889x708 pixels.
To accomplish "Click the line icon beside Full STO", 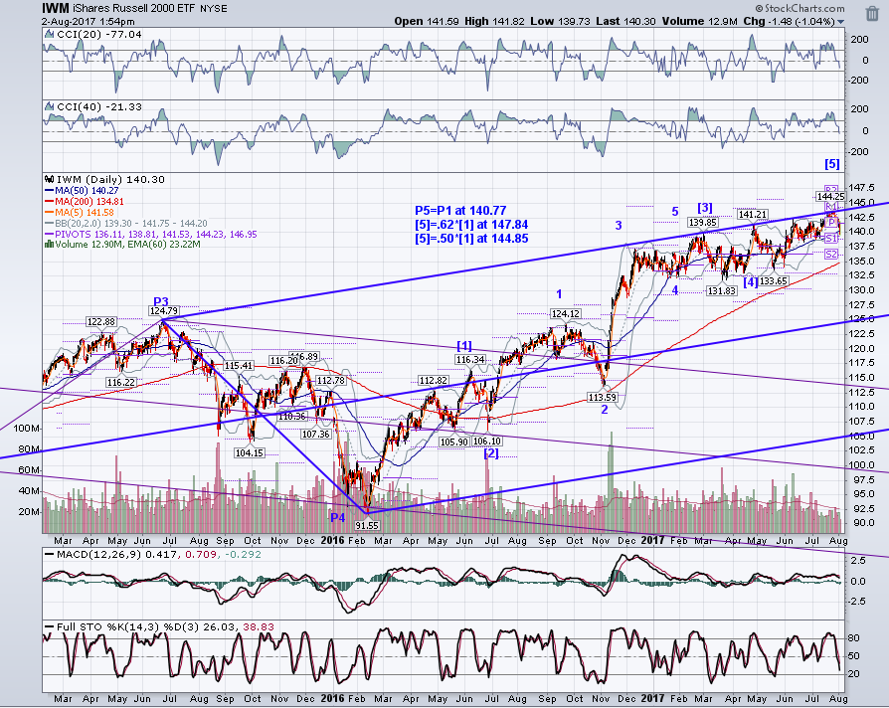I will coord(50,627).
